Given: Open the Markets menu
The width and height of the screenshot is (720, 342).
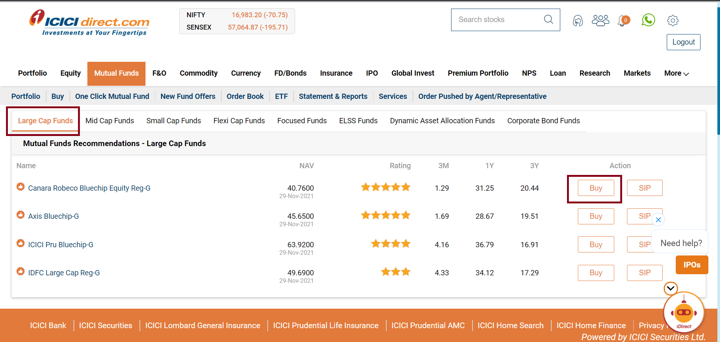Looking at the screenshot, I should (x=637, y=73).
